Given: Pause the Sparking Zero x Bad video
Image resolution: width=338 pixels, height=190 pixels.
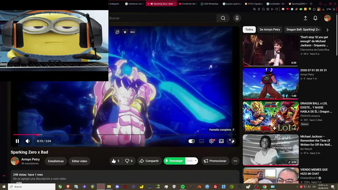Looking at the screenshot, I should (x=17, y=141).
